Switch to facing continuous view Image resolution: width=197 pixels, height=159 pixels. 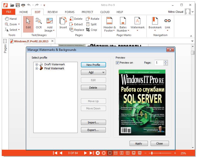(x=128, y=153)
